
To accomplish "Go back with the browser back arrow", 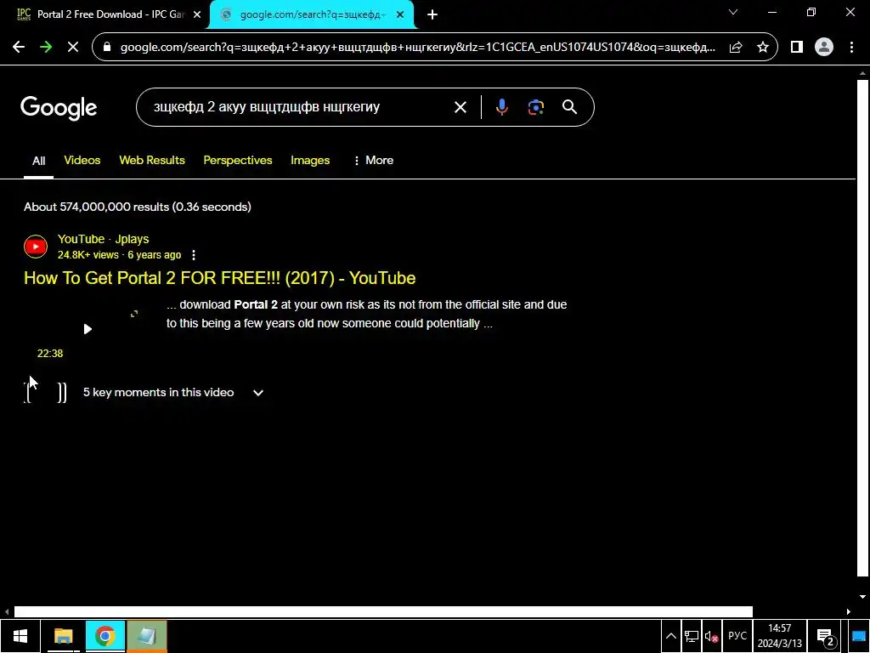I will coord(19,48).
